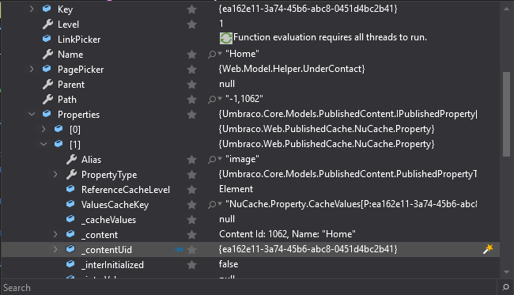This screenshot has width=514, height=295.
Task: Pin the Path row star
Action: (192, 100)
